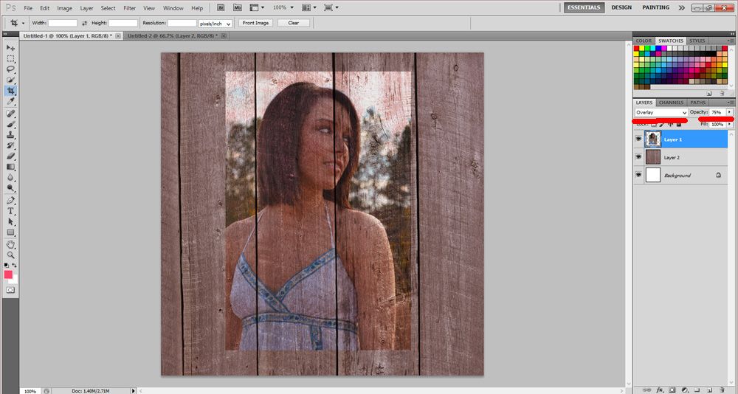738x394 pixels.
Task: Click the pink foreground color swatch
Action: (9, 275)
